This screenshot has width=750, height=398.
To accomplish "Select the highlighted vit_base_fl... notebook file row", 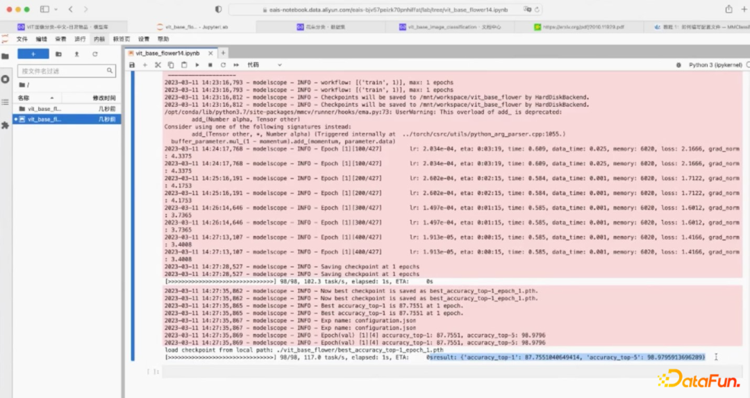I will coord(67,119).
